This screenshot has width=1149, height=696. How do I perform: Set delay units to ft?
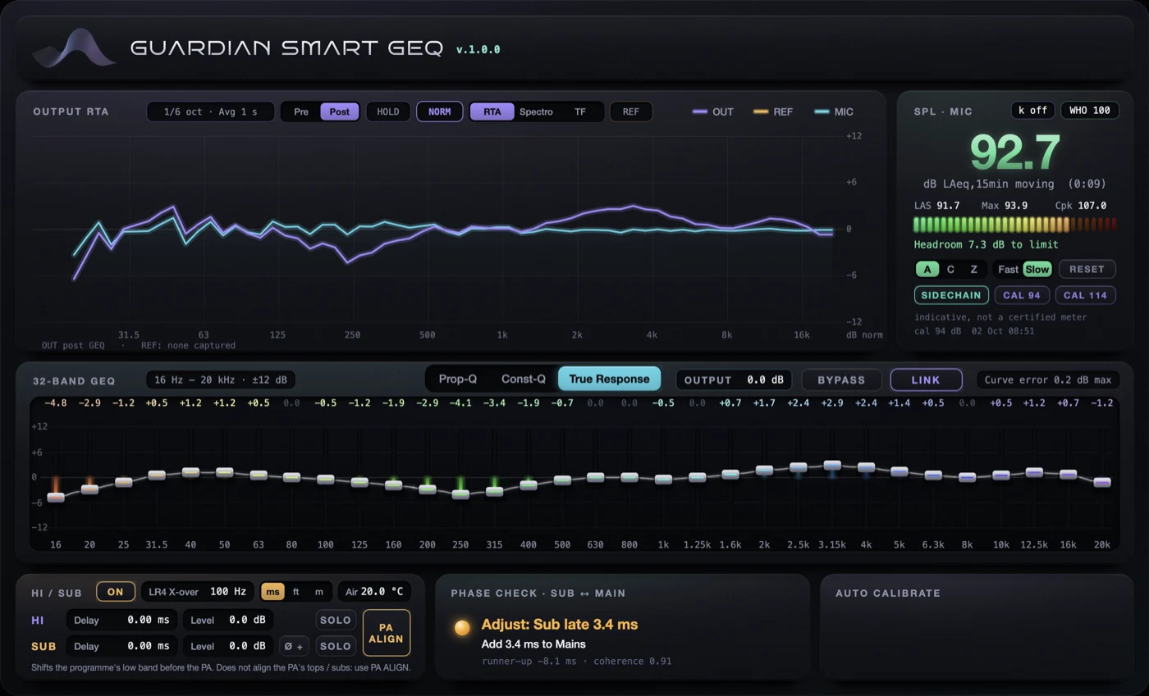coord(296,592)
